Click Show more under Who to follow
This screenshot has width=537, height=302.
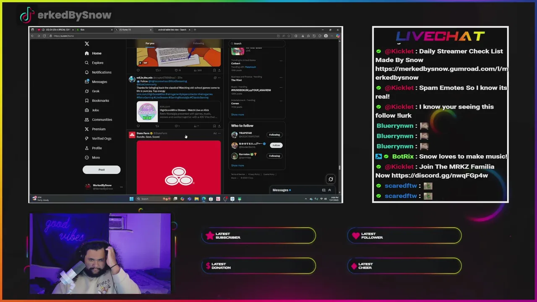(x=237, y=165)
